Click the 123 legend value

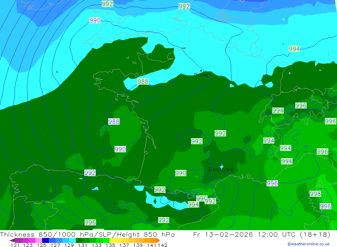click(28, 245)
